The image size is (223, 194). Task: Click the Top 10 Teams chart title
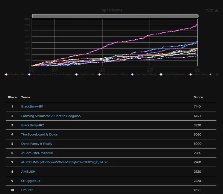tap(111, 10)
